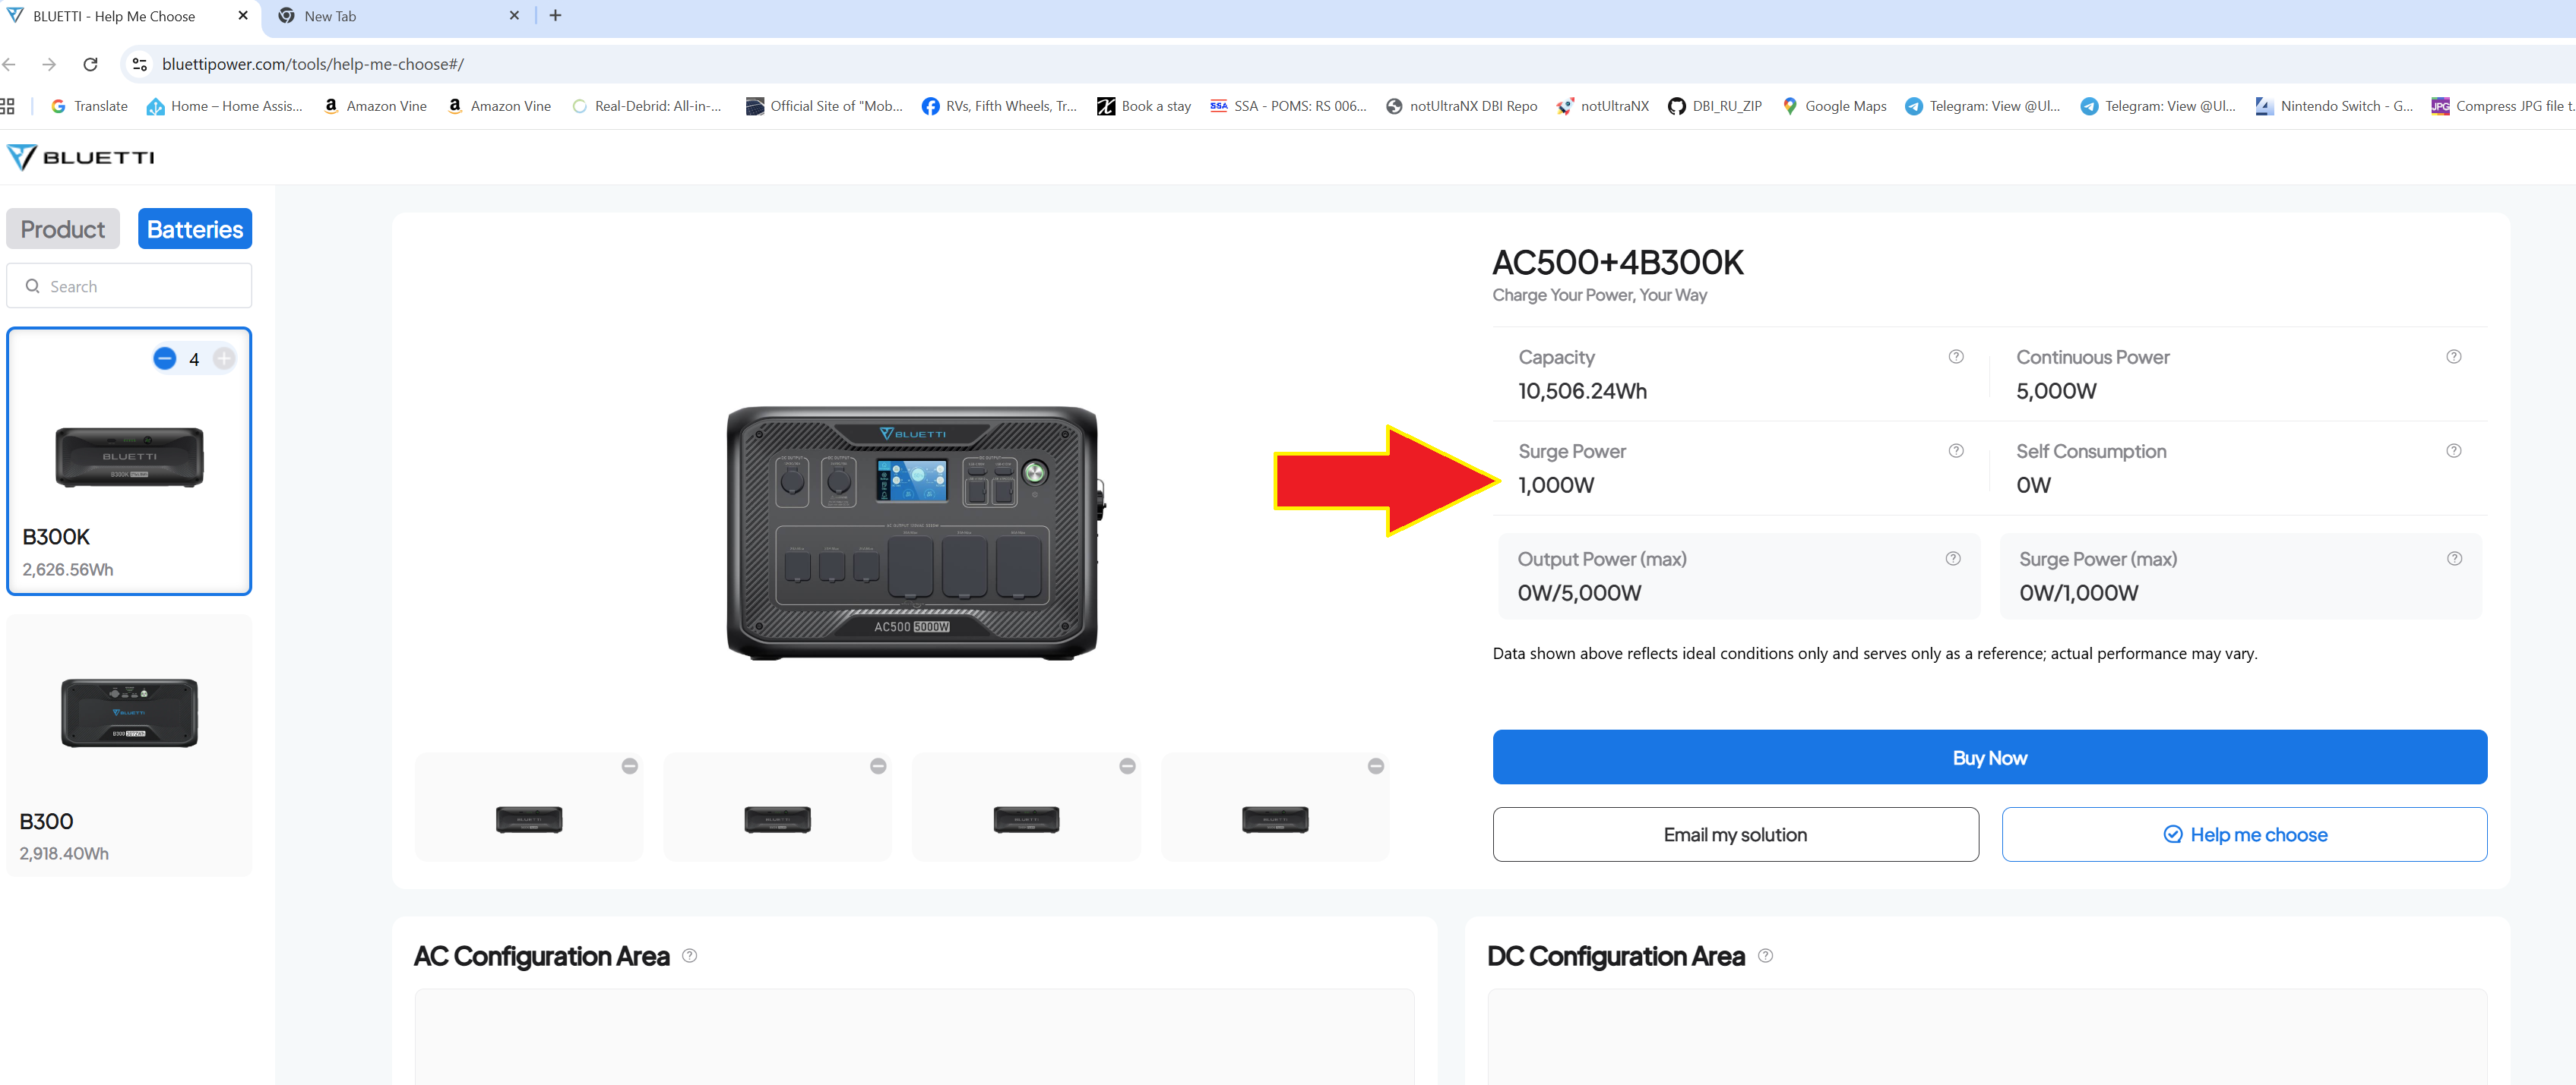The image size is (2576, 1085).
Task: Open the Translate bookmark
Action: 89,106
